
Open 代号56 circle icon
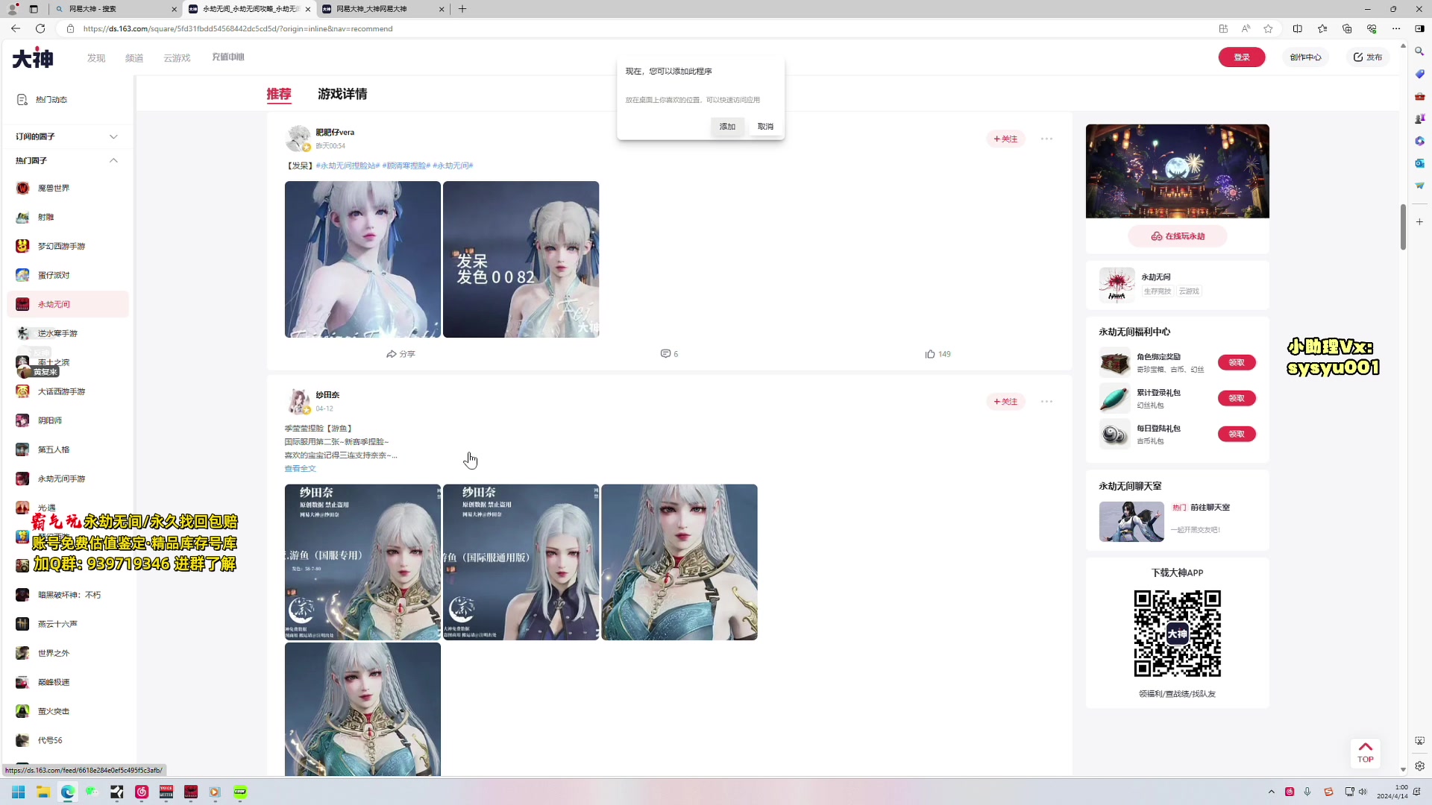click(22, 740)
